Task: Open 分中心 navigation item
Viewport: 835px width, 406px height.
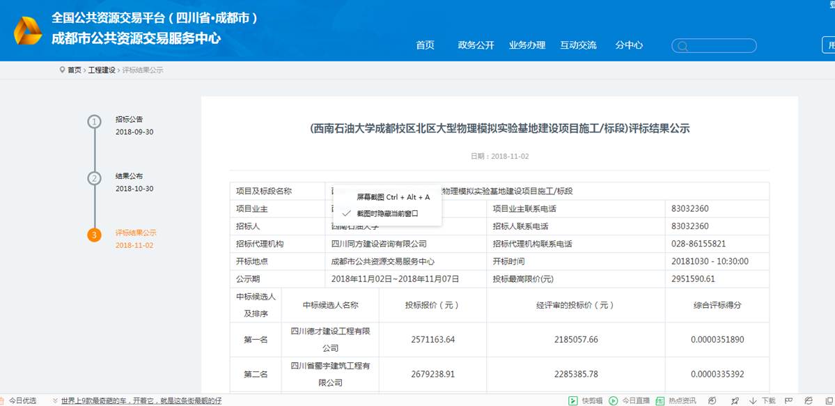Action: pyautogui.click(x=629, y=45)
